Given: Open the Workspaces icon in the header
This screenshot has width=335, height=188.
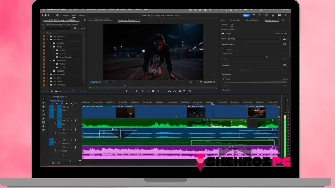Looking at the screenshot, I should tap(254, 15).
